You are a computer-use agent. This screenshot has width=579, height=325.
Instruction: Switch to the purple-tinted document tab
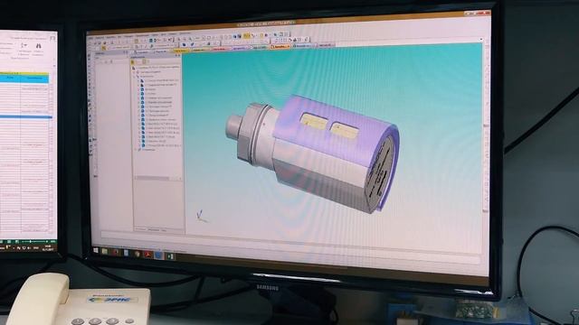240,48
